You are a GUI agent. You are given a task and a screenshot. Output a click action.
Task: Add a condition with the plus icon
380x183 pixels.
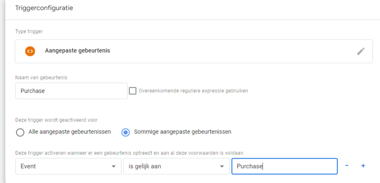pos(363,166)
